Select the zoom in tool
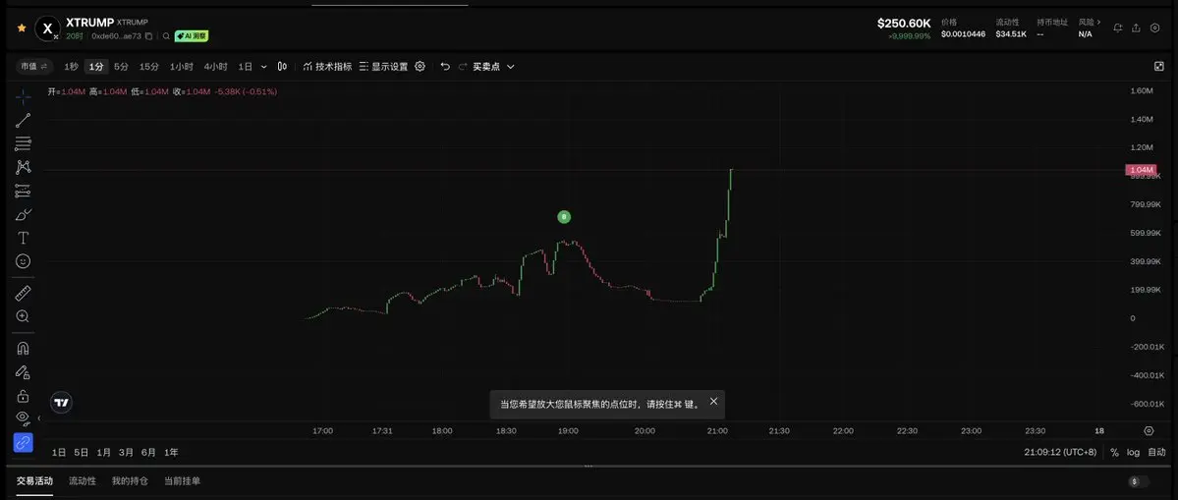The image size is (1178, 500). pos(24,316)
